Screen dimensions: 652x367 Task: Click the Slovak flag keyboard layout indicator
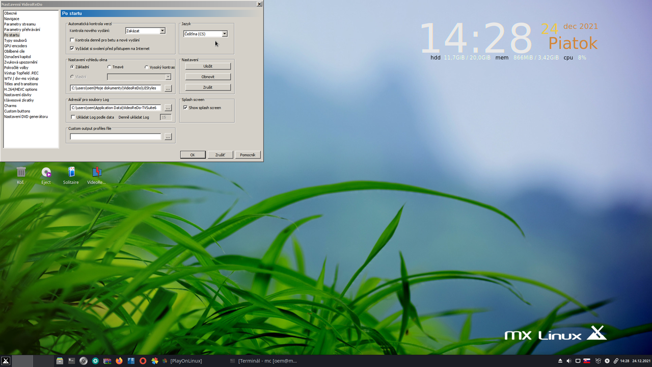tap(587, 361)
